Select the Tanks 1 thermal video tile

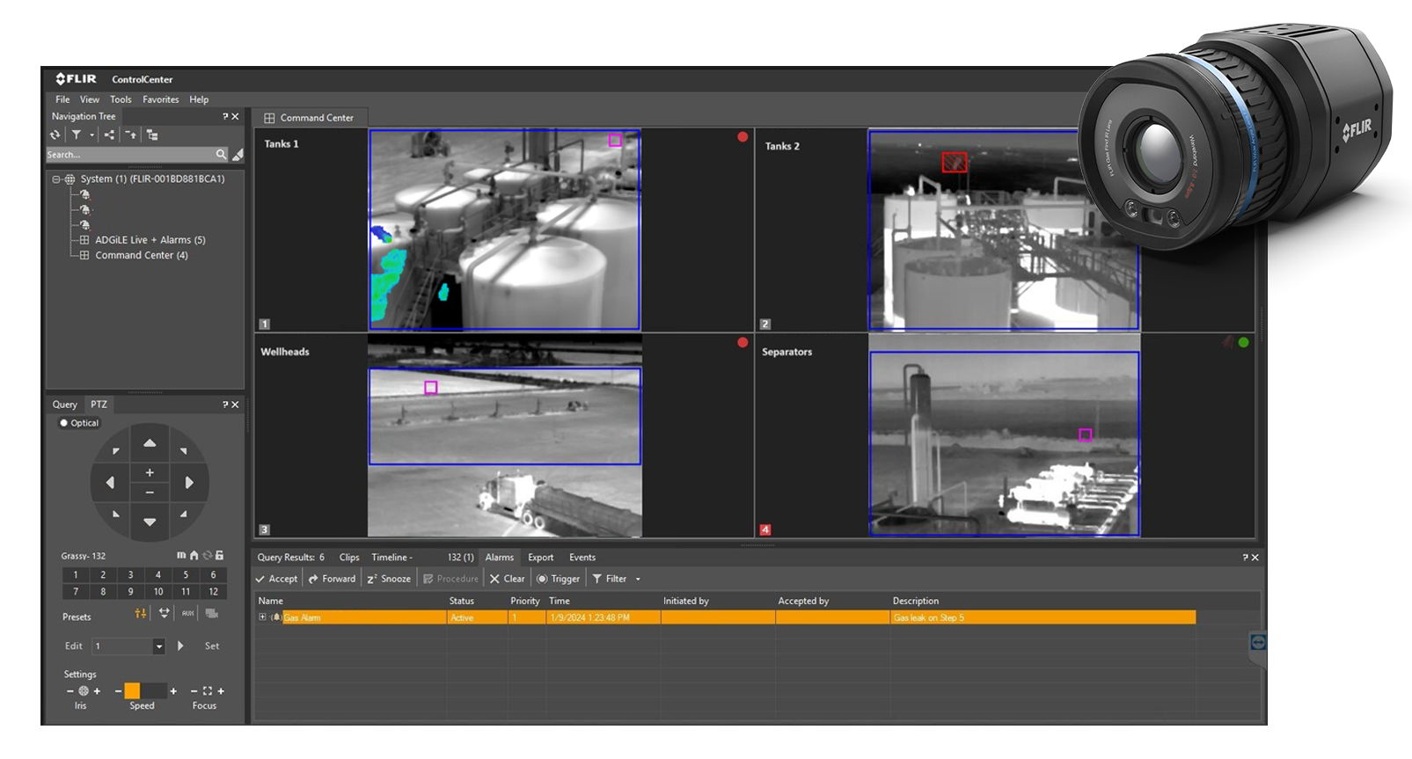coord(504,230)
